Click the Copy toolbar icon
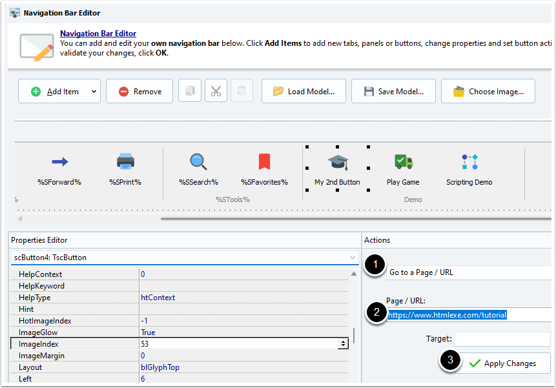Viewport: 556px width, 388px height. point(190,91)
